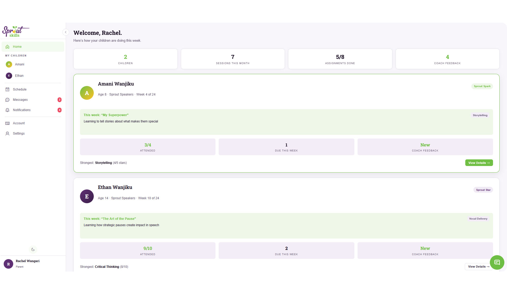Open Ethan's 2 Due This Week stat
Screen dimensions: 507x285
286,251
